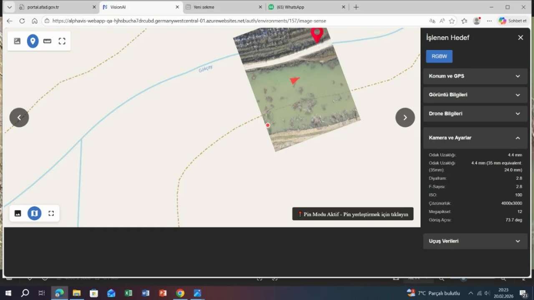The width and height of the screenshot is (534, 300).
Task: Go to the next image with the right arrow
Action: (x=405, y=117)
